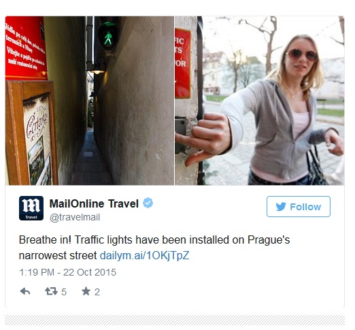This screenshot has height=330, width=355.
Task: Click the tweet text about Prague's street
Action: (154, 248)
